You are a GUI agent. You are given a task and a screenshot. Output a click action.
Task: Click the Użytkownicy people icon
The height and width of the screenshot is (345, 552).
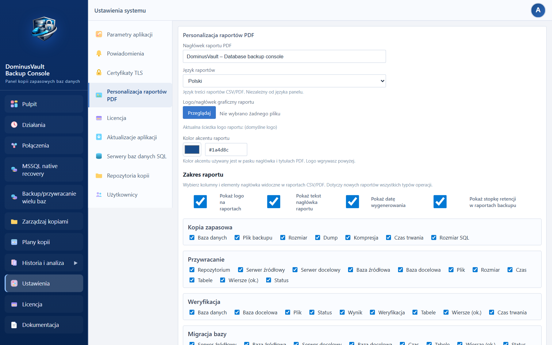click(99, 194)
